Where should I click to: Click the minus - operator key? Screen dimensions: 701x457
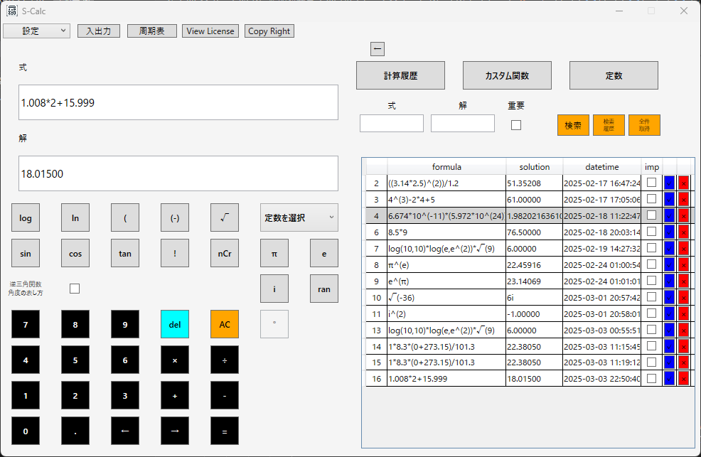coord(225,395)
